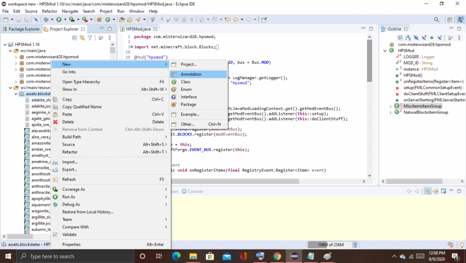
Task: Expand com.misterwizard28.hpsmod package node
Action: tap(16, 57)
